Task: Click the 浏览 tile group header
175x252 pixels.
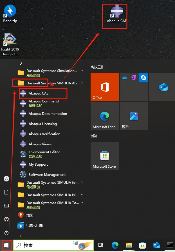Action: click(94, 136)
